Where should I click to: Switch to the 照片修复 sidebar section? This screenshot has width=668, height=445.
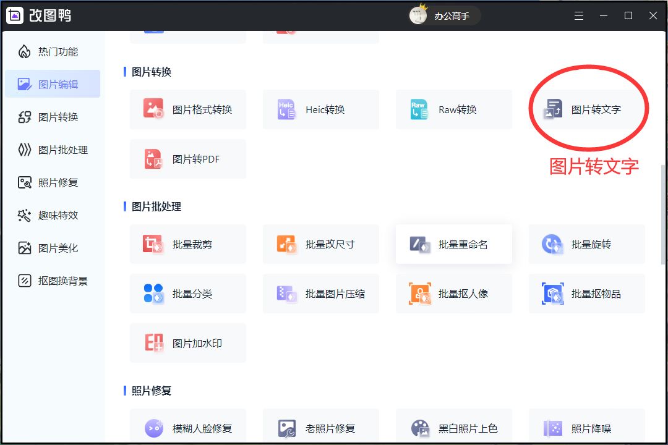click(54, 182)
